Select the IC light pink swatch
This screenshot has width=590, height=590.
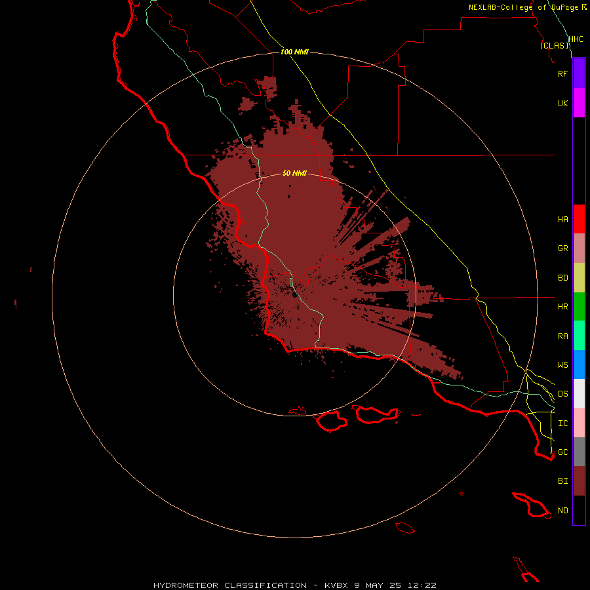pos(579,423)
